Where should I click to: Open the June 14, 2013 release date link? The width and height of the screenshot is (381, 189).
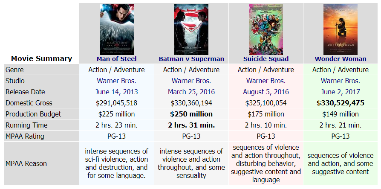pos(117,92)
